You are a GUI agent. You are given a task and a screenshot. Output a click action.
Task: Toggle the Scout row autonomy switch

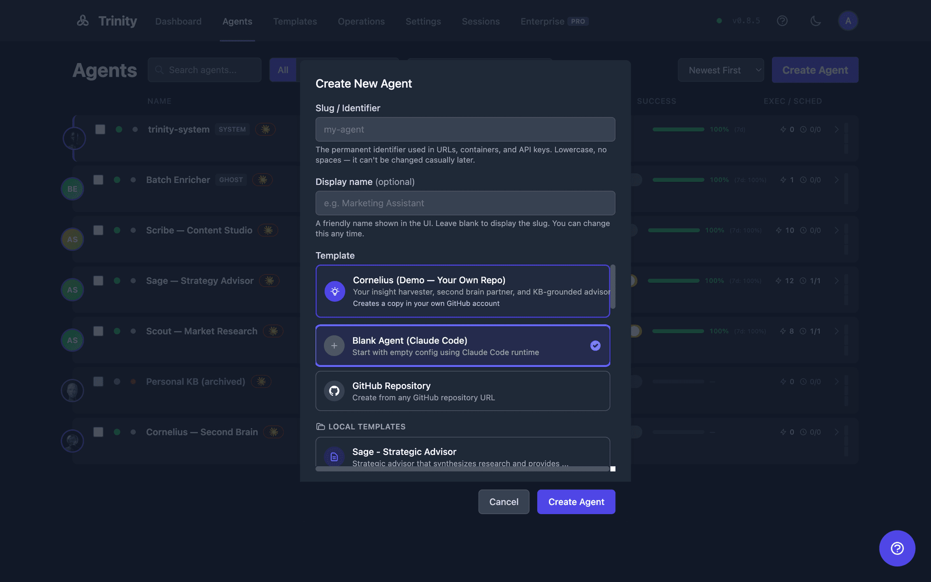636,331
